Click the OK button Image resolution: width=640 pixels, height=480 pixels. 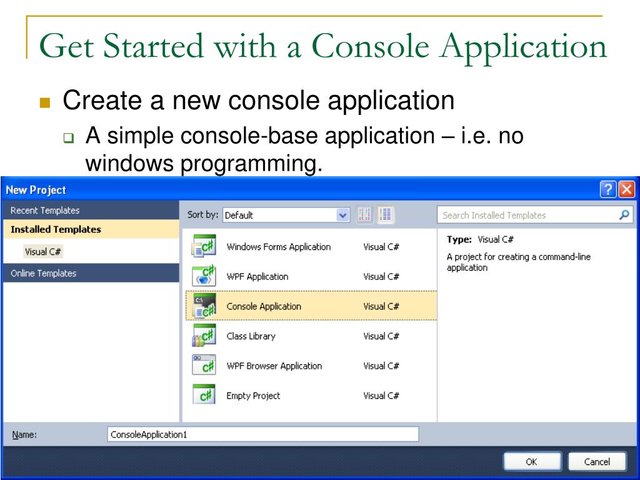532,462
